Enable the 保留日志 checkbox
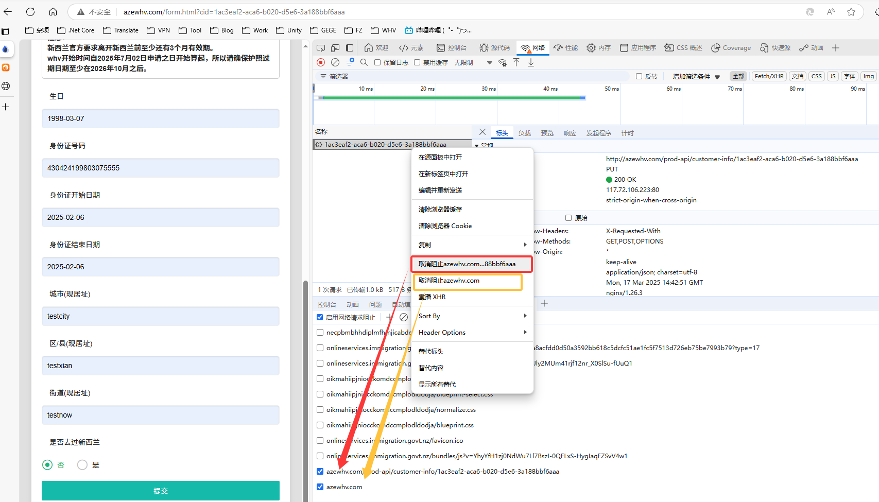 point(377,62)
